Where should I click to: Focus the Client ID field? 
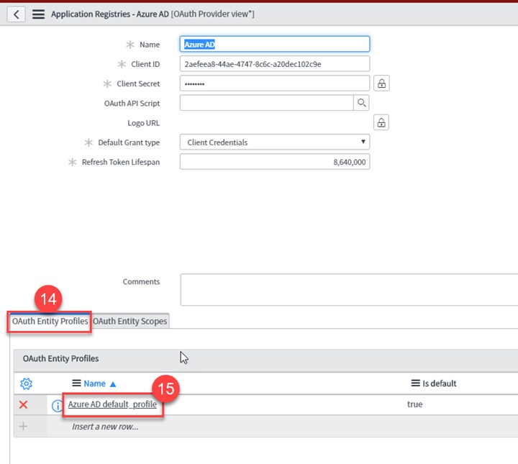click(275, 64)
